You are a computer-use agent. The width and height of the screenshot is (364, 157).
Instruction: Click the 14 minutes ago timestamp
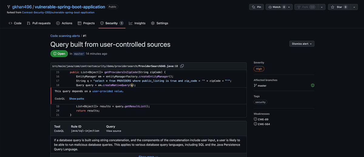[96, 54]
